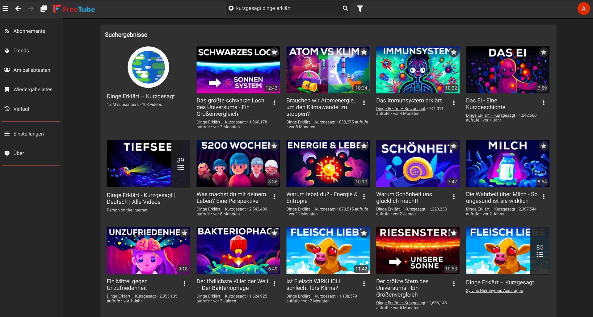Open Einstellungen in the sidebar

coord(31,134)
